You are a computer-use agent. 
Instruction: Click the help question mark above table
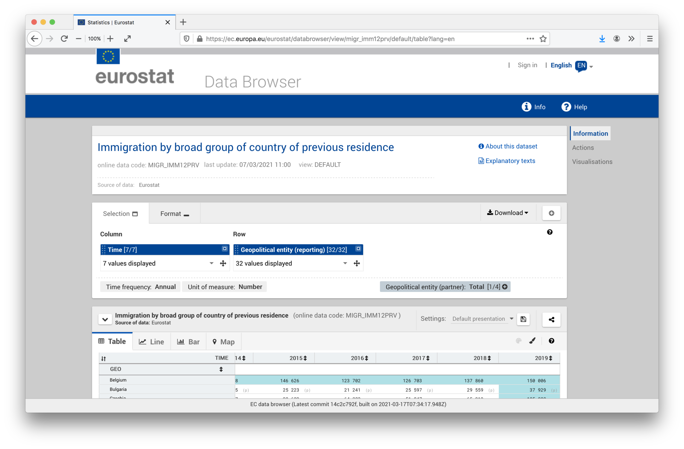551,341
